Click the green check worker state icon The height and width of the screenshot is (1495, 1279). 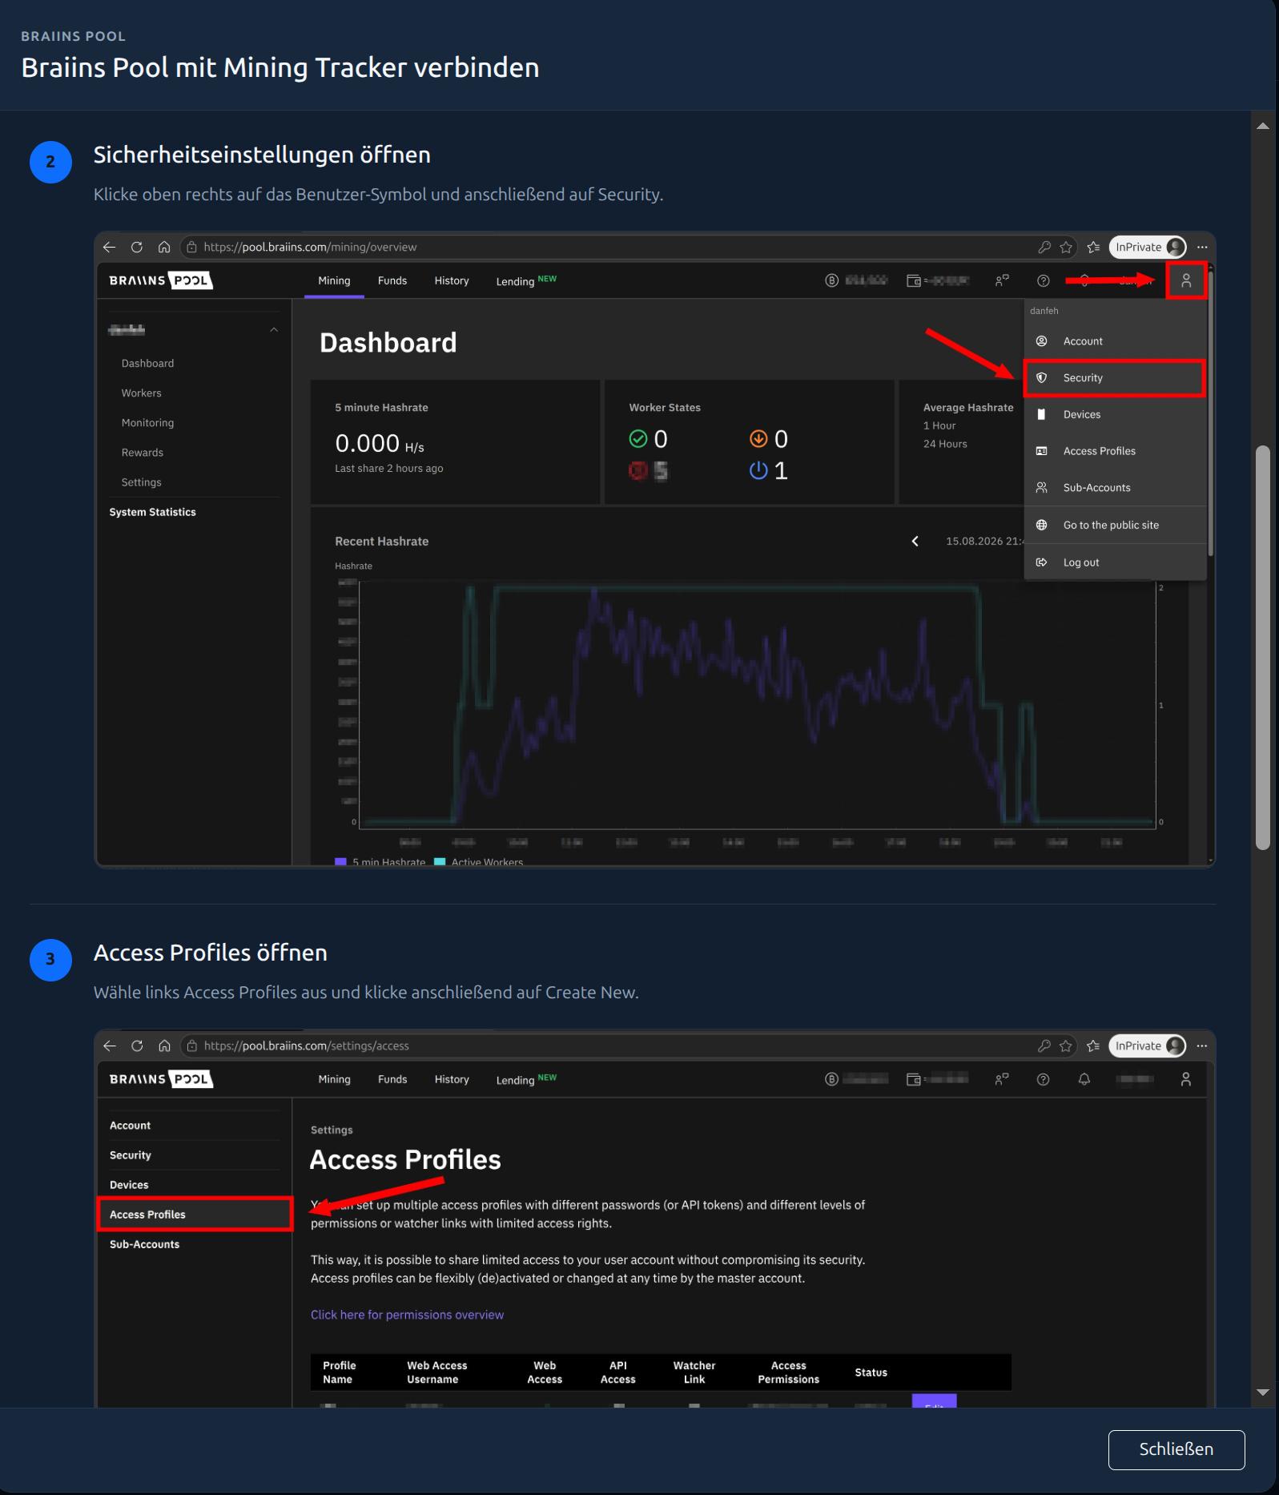coord(637,439)
